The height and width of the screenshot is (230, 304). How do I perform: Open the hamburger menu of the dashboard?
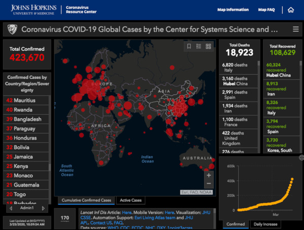(295, 29)
